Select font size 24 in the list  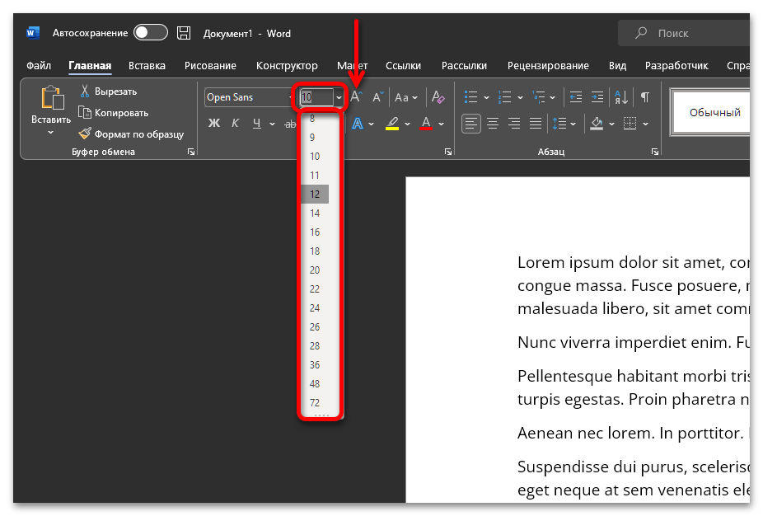(x=315, y=308)
